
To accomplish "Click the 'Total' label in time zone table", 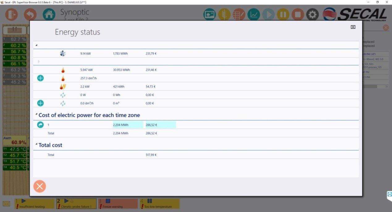I will click(x=51, y=133).
